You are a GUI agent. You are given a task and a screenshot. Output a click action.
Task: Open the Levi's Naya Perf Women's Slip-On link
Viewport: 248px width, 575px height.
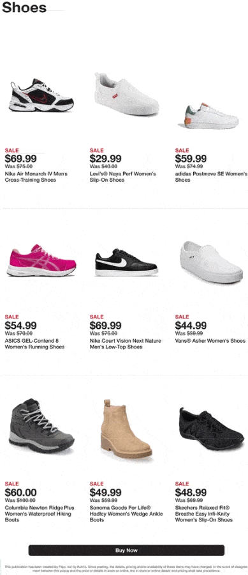(123, 177)
